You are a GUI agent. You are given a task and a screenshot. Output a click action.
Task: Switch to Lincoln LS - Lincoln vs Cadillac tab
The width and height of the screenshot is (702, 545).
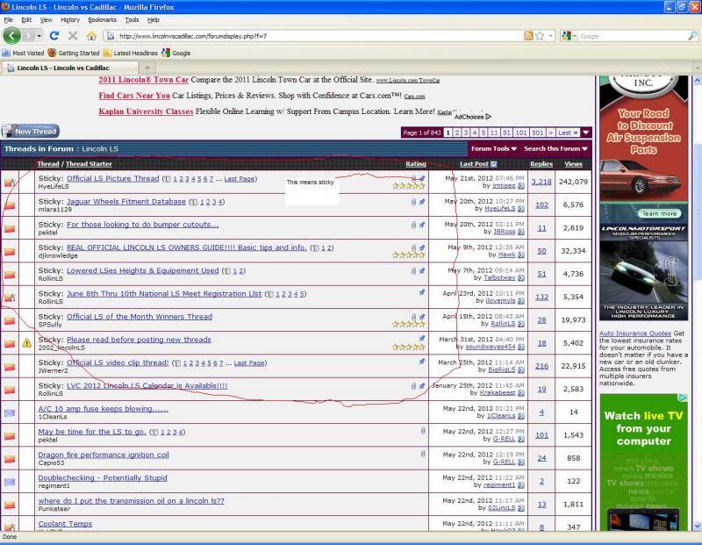pyautogui.click(x=69, y=68)
